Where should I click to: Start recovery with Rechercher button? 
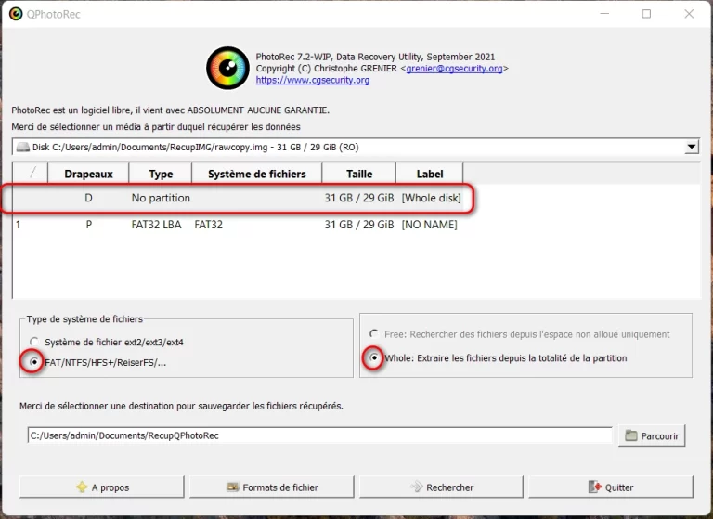click(441, 487)
